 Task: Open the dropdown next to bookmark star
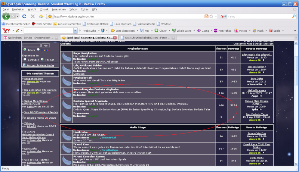pos(216,16)
